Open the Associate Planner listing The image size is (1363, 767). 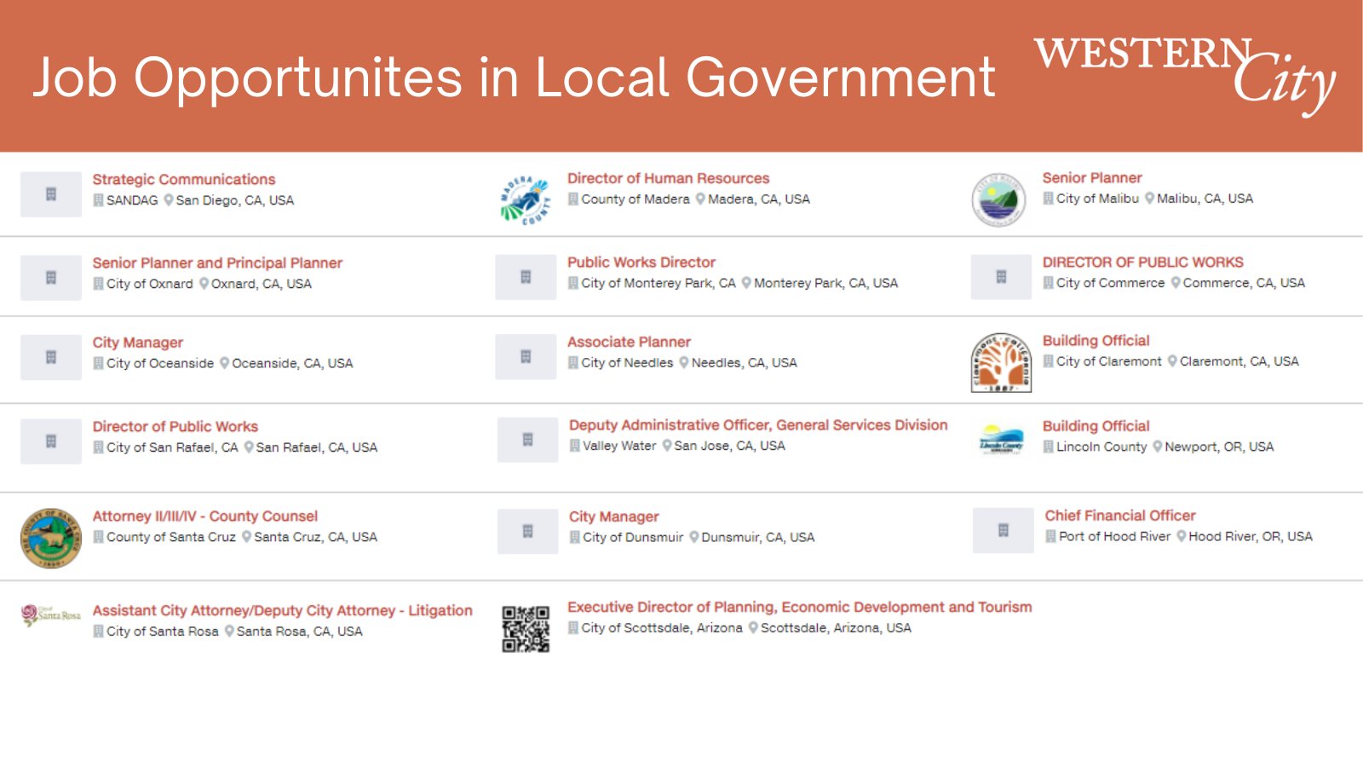pyautogui.click(x=630, y=341)
